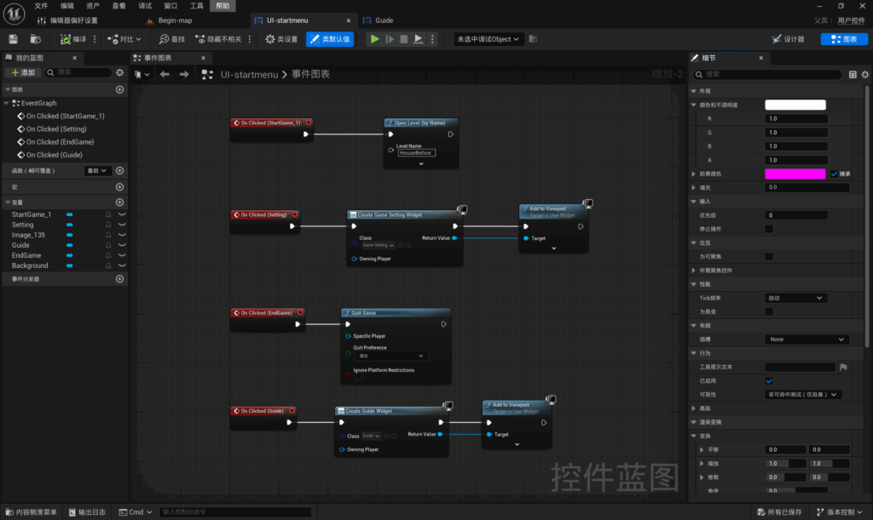The image size is (873, 520).
Task: Add a new macro with plus icon in 宏 row
Action: coord(119,186)
